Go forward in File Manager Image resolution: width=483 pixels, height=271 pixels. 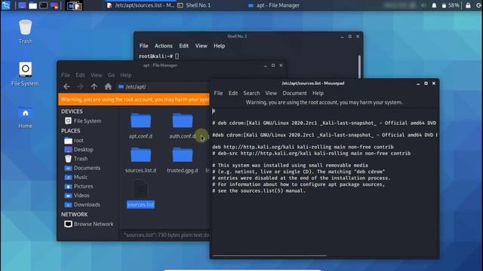[x=80, y=87]
